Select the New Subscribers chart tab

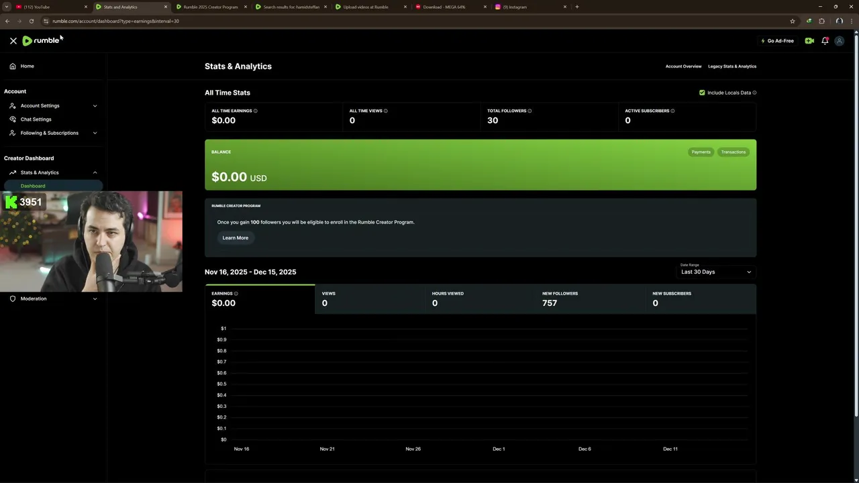(701, 299)
